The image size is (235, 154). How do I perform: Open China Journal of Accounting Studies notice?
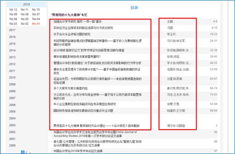95,134
